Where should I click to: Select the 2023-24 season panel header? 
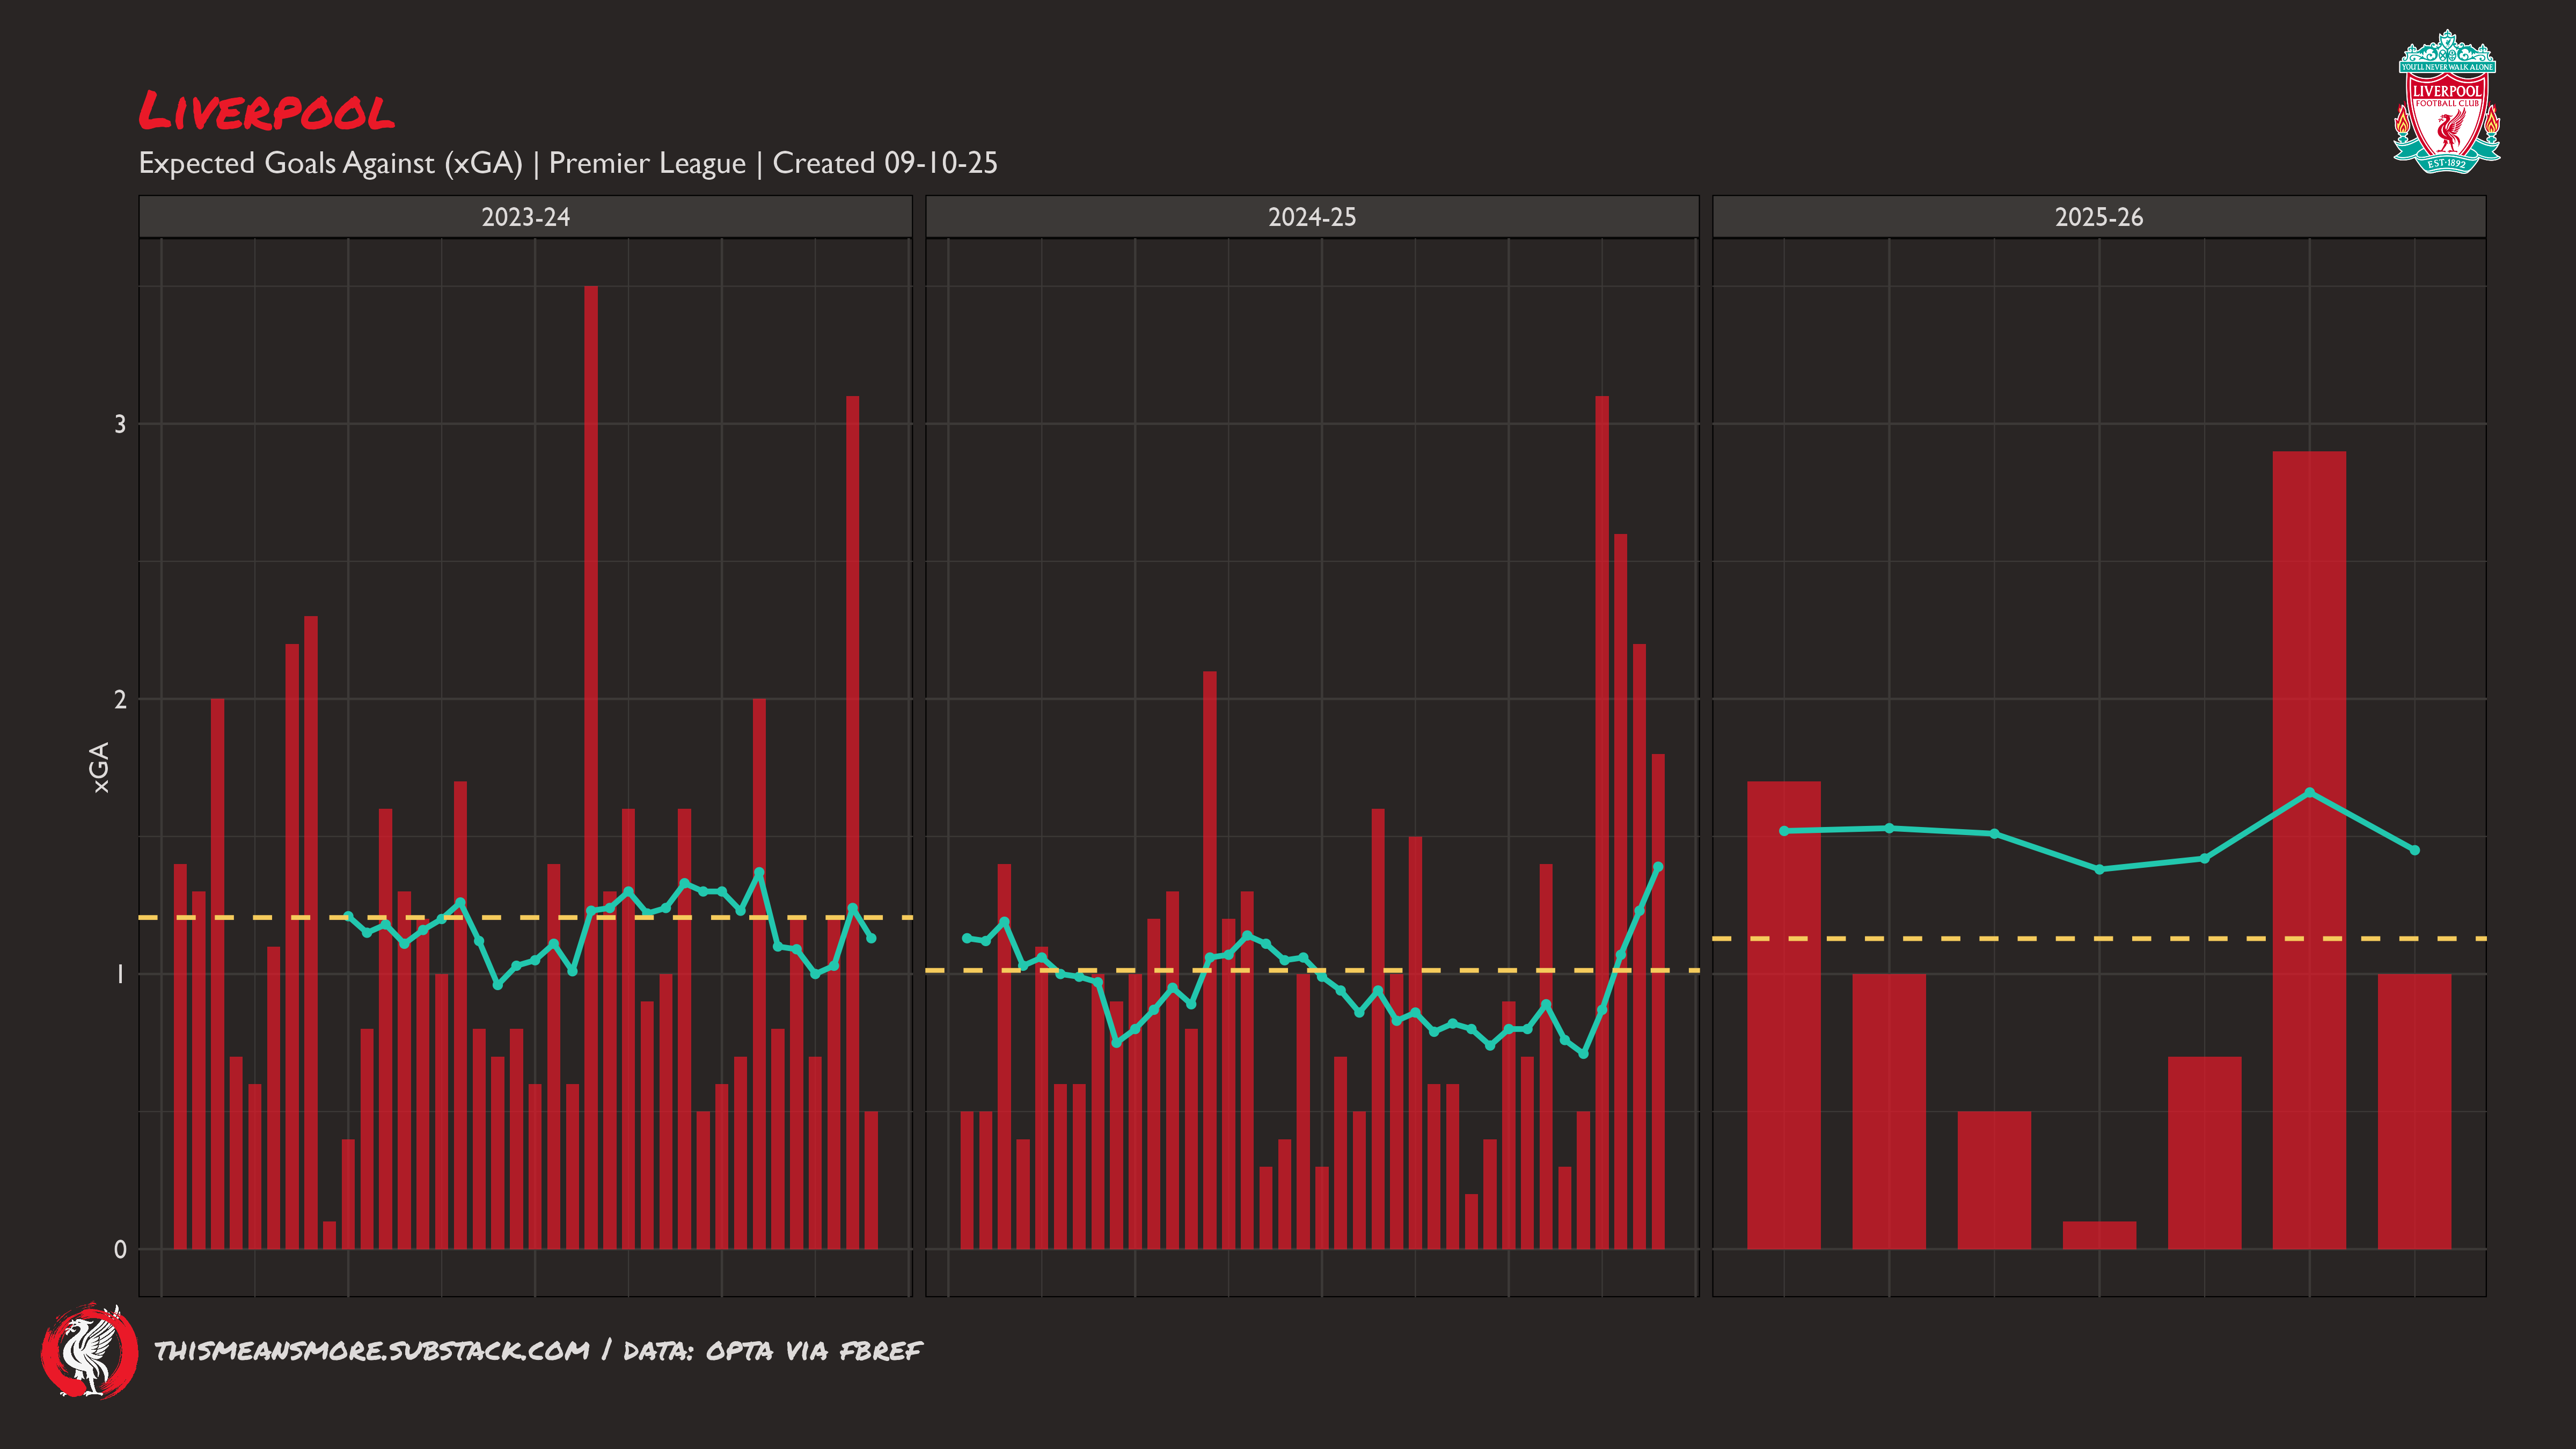coord(525,217)
